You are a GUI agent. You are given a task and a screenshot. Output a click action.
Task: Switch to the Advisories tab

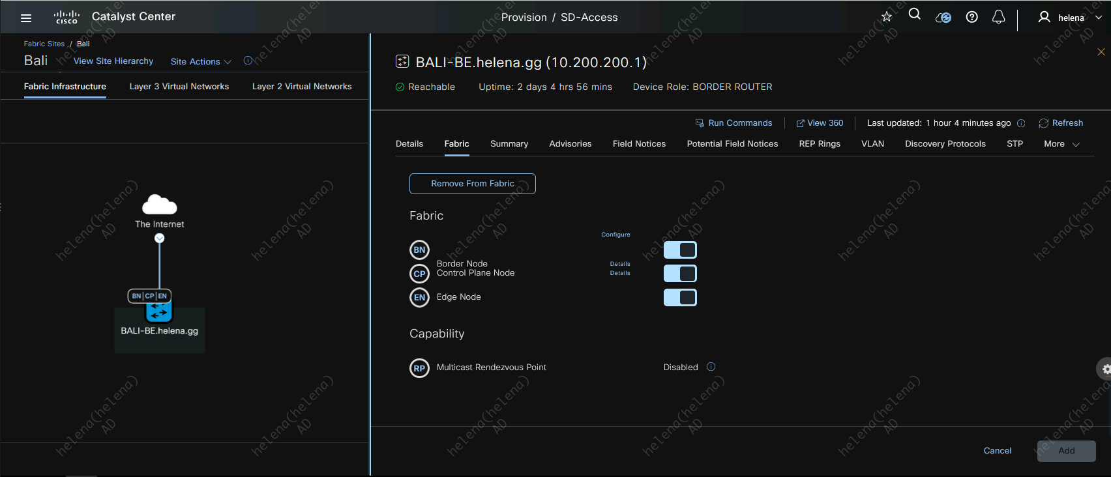click(570, 144)
